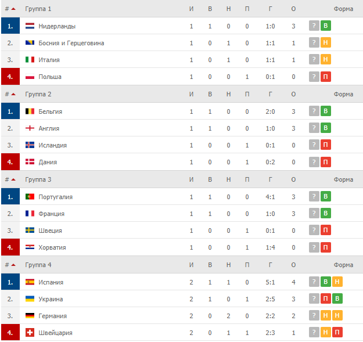
Task: Click Ukraine's green В form badge
Action: [x=337, y=299]
